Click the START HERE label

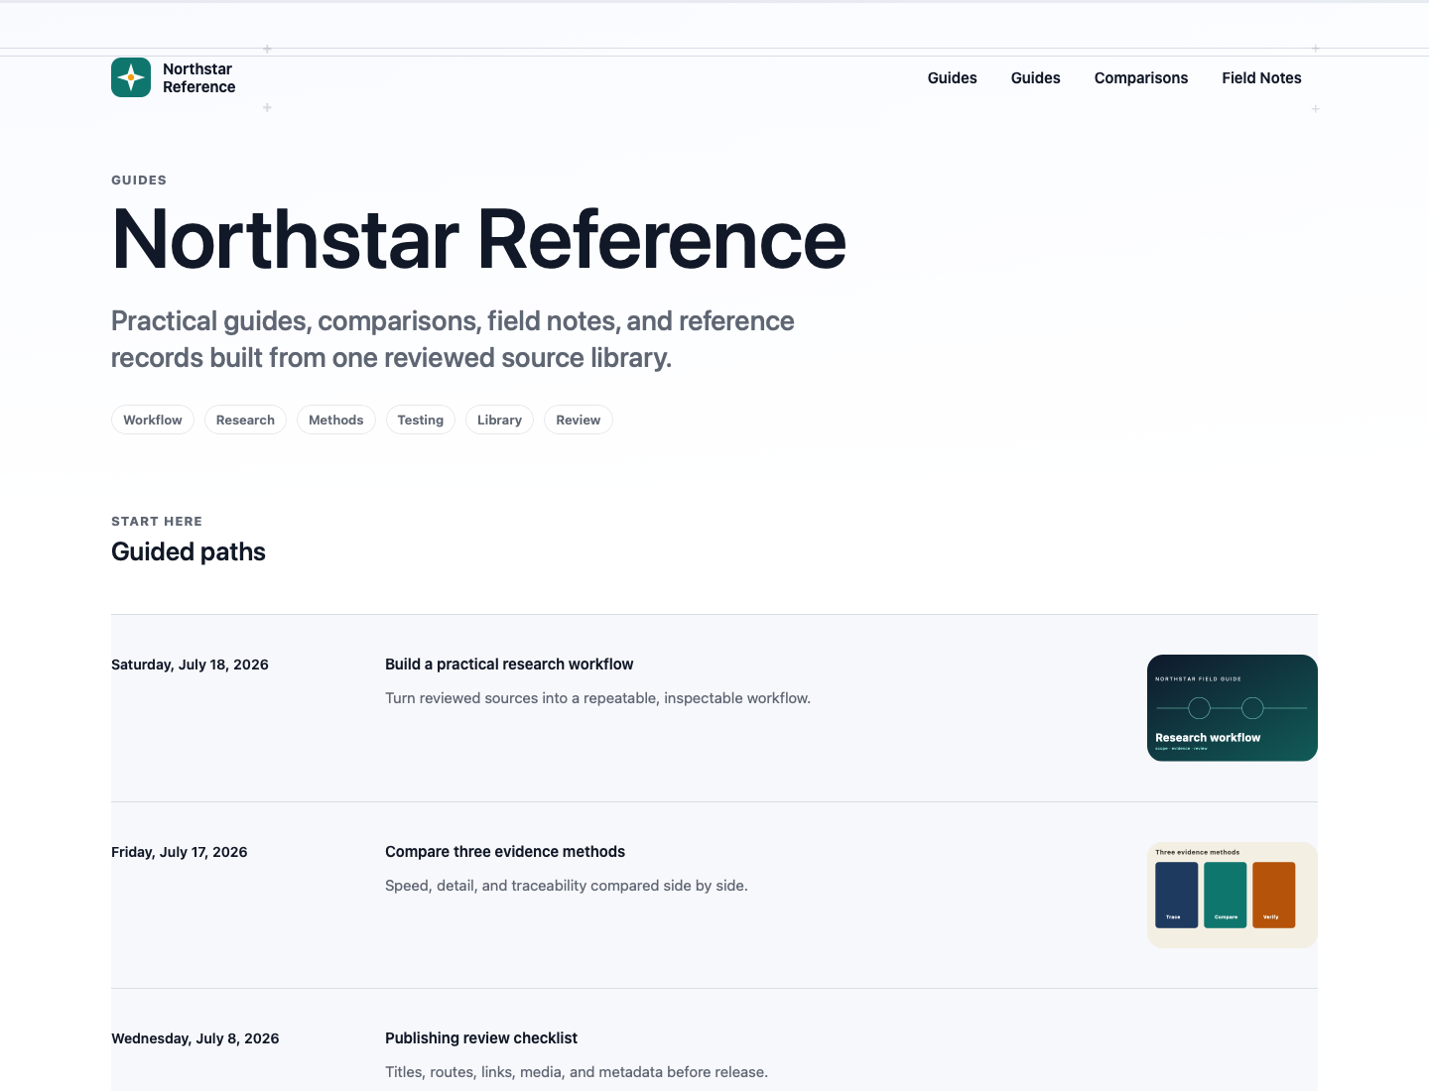(157, 522)
